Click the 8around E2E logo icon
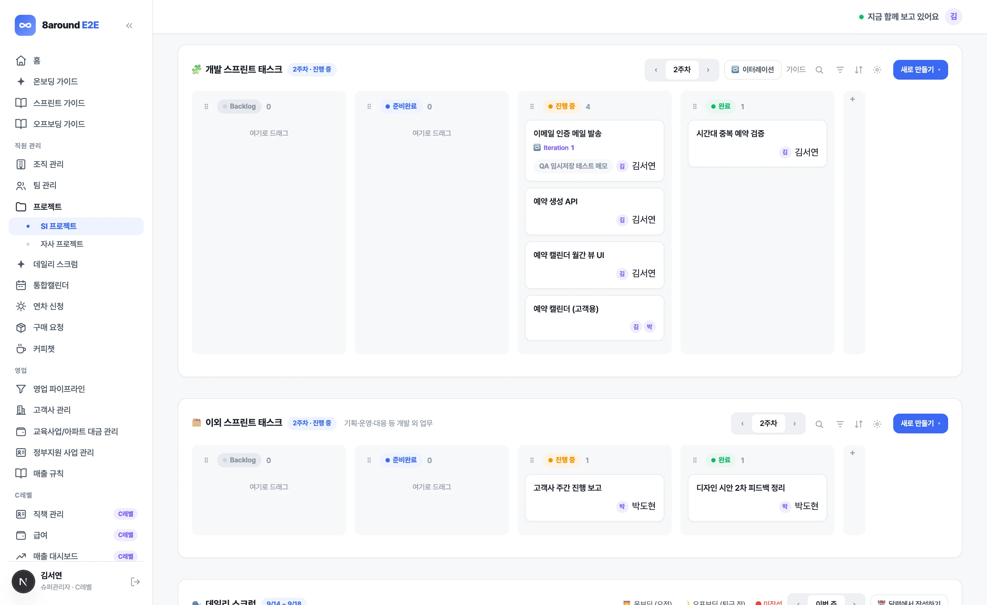The height and width of the screenshot is (605, 987). tap(25, 25)
